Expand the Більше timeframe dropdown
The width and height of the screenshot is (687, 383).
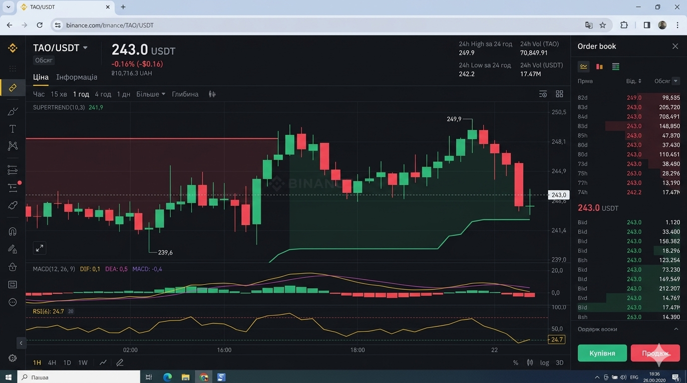[x=151, y=94]
